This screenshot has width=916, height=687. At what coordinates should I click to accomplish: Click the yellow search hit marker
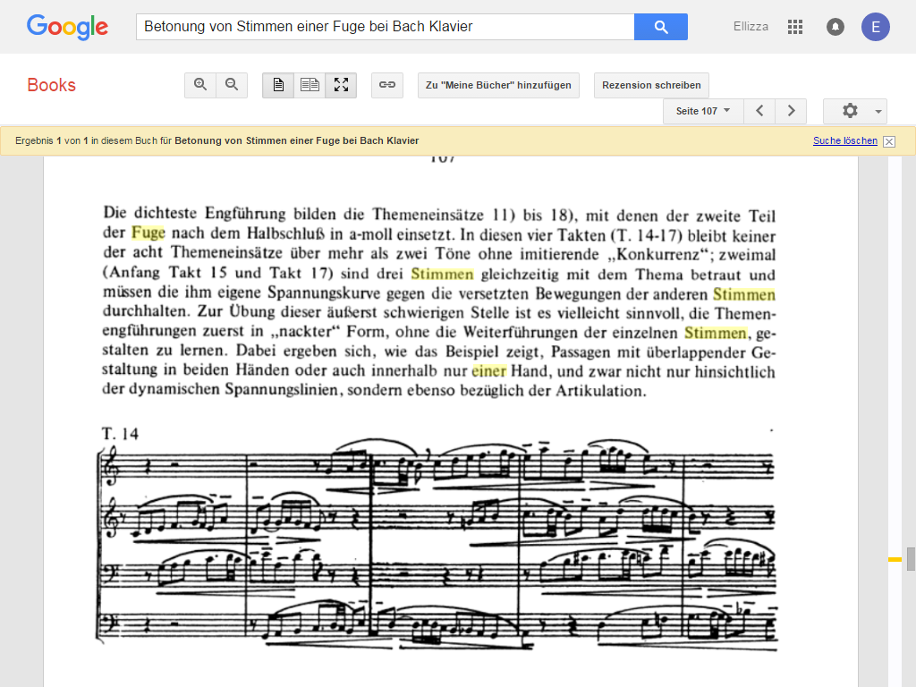(895, 560)
